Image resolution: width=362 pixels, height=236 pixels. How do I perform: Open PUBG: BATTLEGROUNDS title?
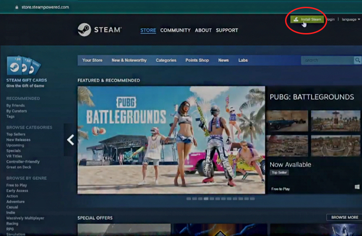point(312,97)
